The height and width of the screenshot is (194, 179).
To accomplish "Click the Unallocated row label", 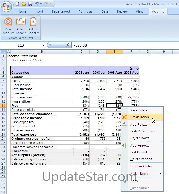I will click(42, 151).
